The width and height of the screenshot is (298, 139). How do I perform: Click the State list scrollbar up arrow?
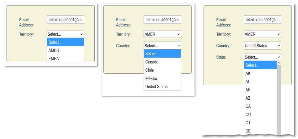click(x=279, y=63)
